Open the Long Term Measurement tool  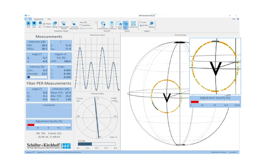[x=74, y=25]
